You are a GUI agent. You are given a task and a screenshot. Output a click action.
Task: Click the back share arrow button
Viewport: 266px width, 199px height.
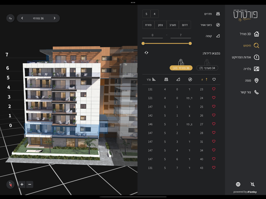pyautogui.click(x=10, y=18)
